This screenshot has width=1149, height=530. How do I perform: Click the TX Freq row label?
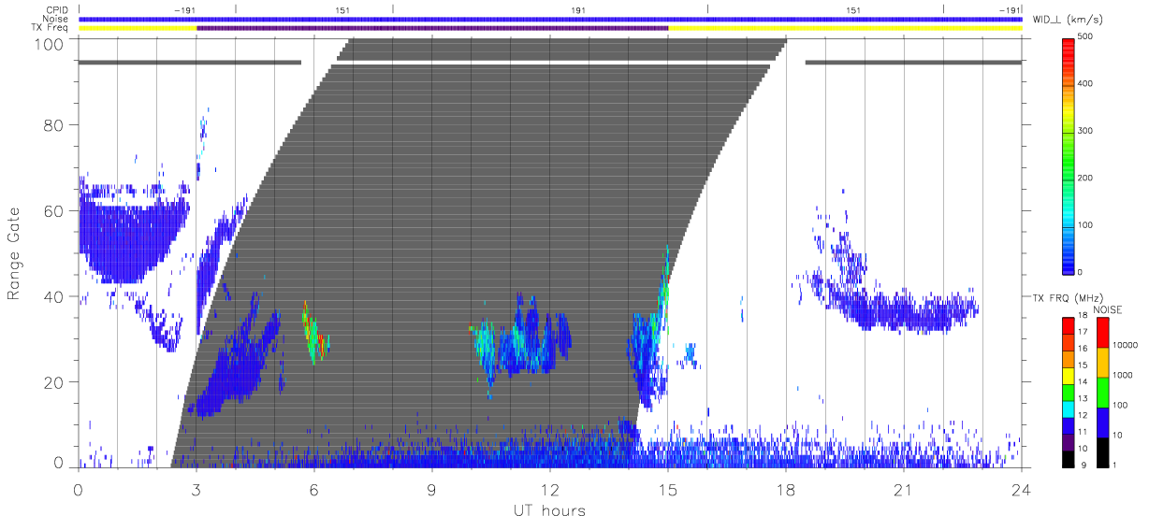coord(51,28)
